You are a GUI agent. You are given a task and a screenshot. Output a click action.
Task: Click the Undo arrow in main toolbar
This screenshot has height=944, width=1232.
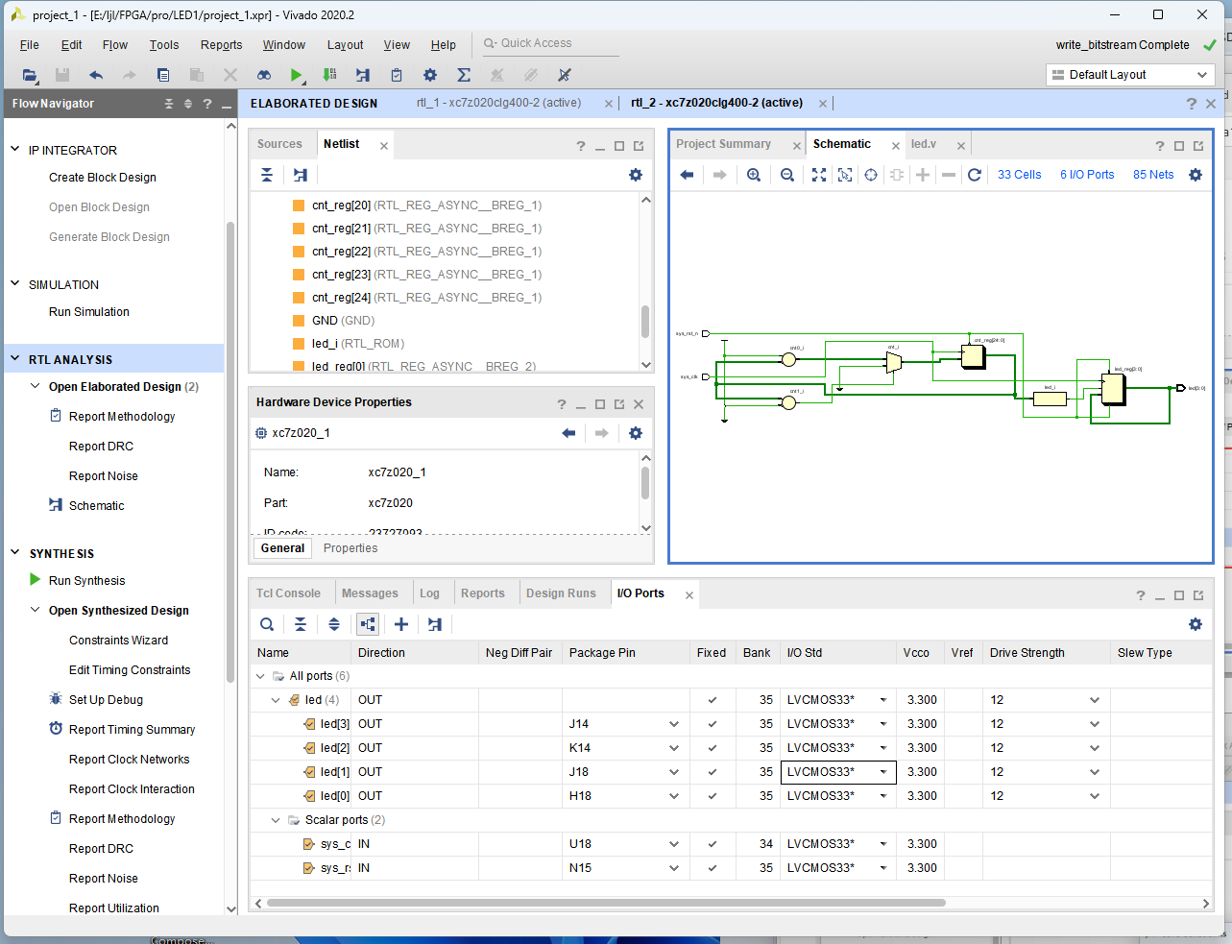click(96, 75)
